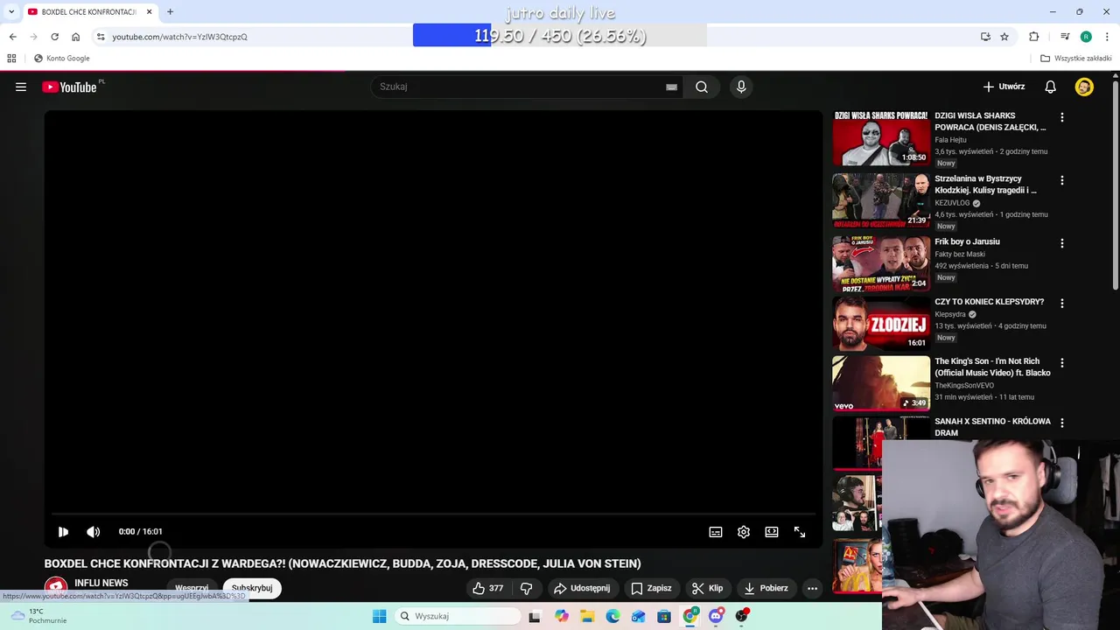The width and height of the screenshot is (1120, 630).
Task: Toggle subtitles on the player
Action: pyautogui.click(x=716, y=532)
